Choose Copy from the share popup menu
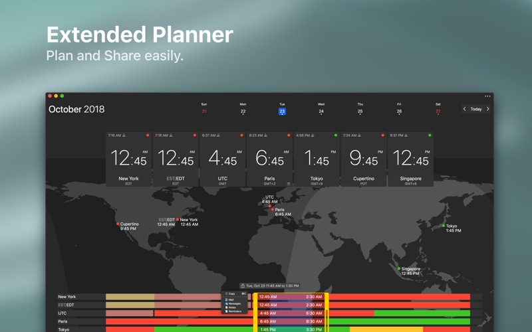Viewport: 532px width, 332px height. coord(235,293)
